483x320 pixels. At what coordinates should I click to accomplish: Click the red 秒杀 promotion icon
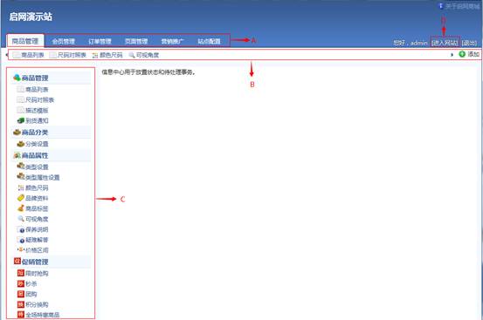[x=21, y=283]
